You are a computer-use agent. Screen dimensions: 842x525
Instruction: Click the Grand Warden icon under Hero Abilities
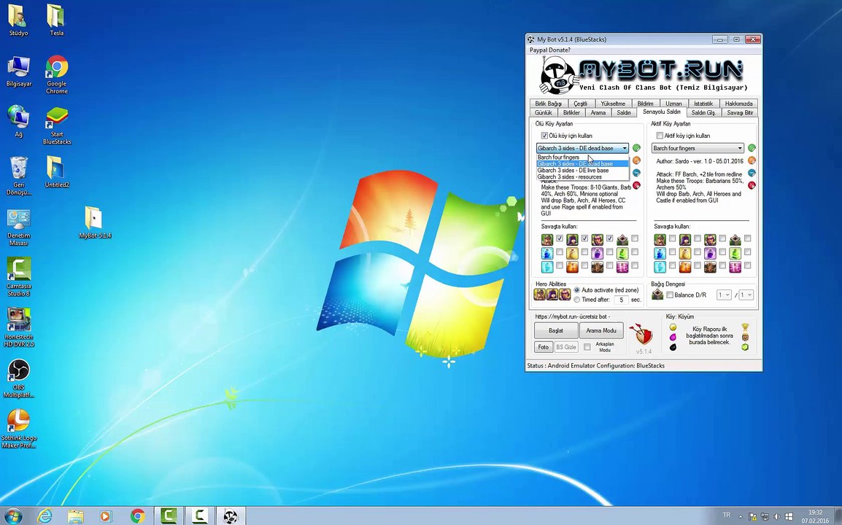pos(565,294)
